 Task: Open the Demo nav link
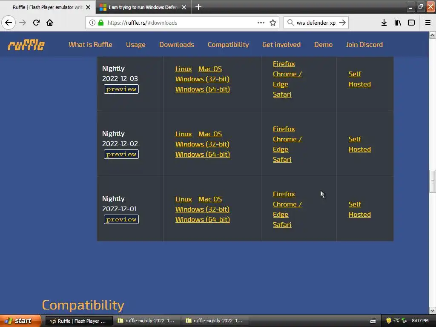click(x=324, y=44)
